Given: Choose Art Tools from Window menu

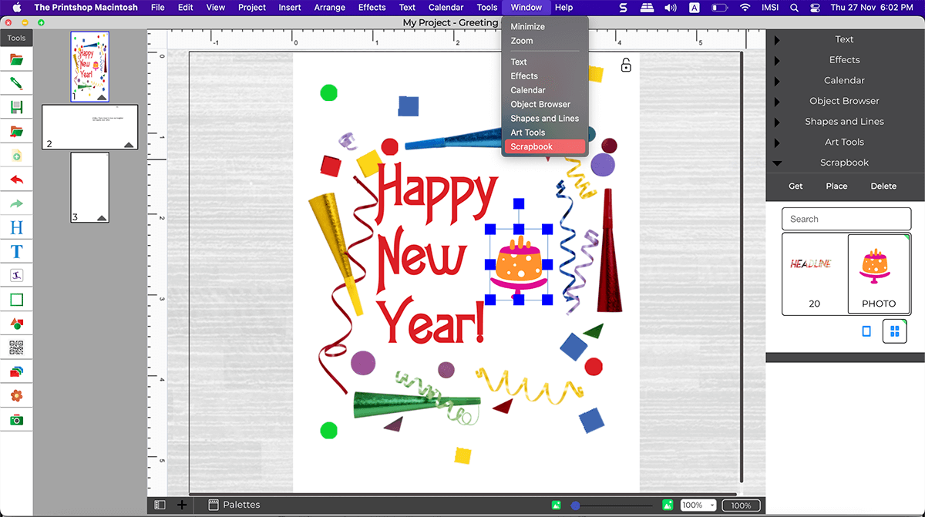Looking at the screenshot, I should [527, 133].
